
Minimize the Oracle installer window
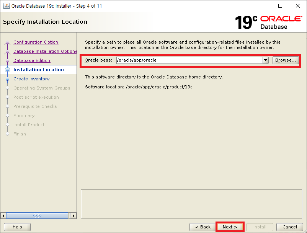263,6
